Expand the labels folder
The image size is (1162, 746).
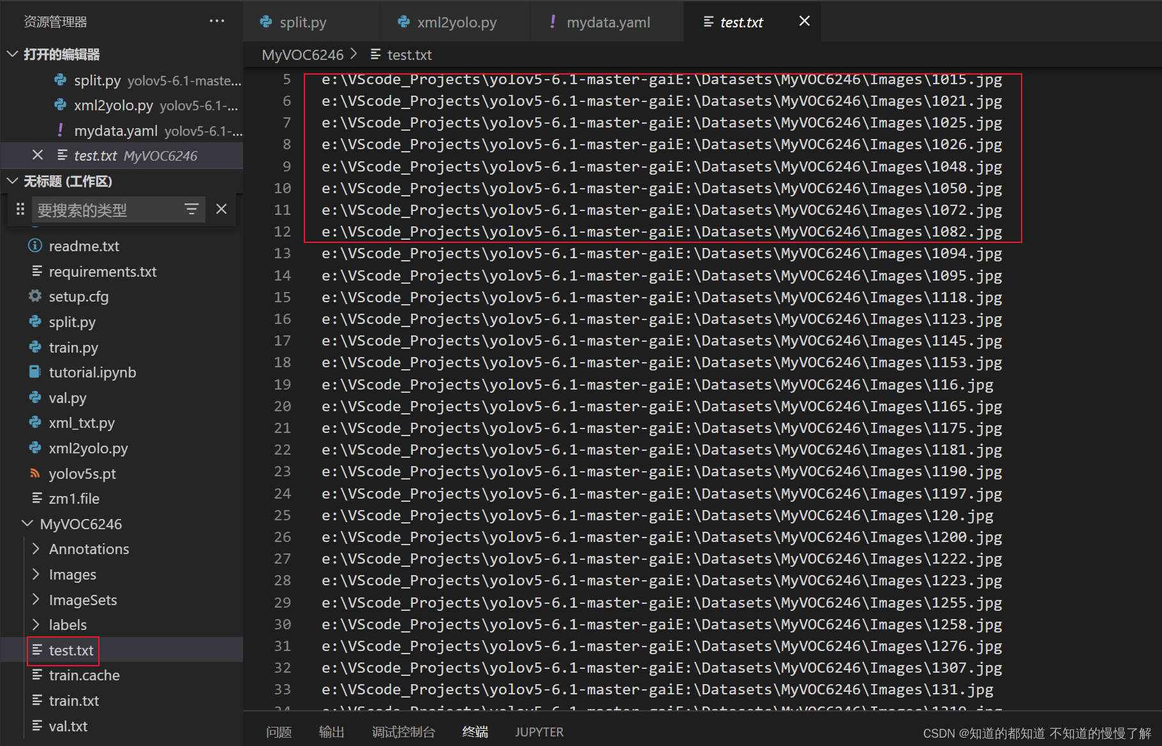point(36,624)
